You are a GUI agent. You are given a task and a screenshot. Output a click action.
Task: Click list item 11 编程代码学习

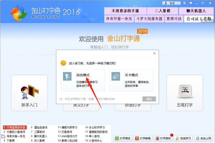coord(67,128)
